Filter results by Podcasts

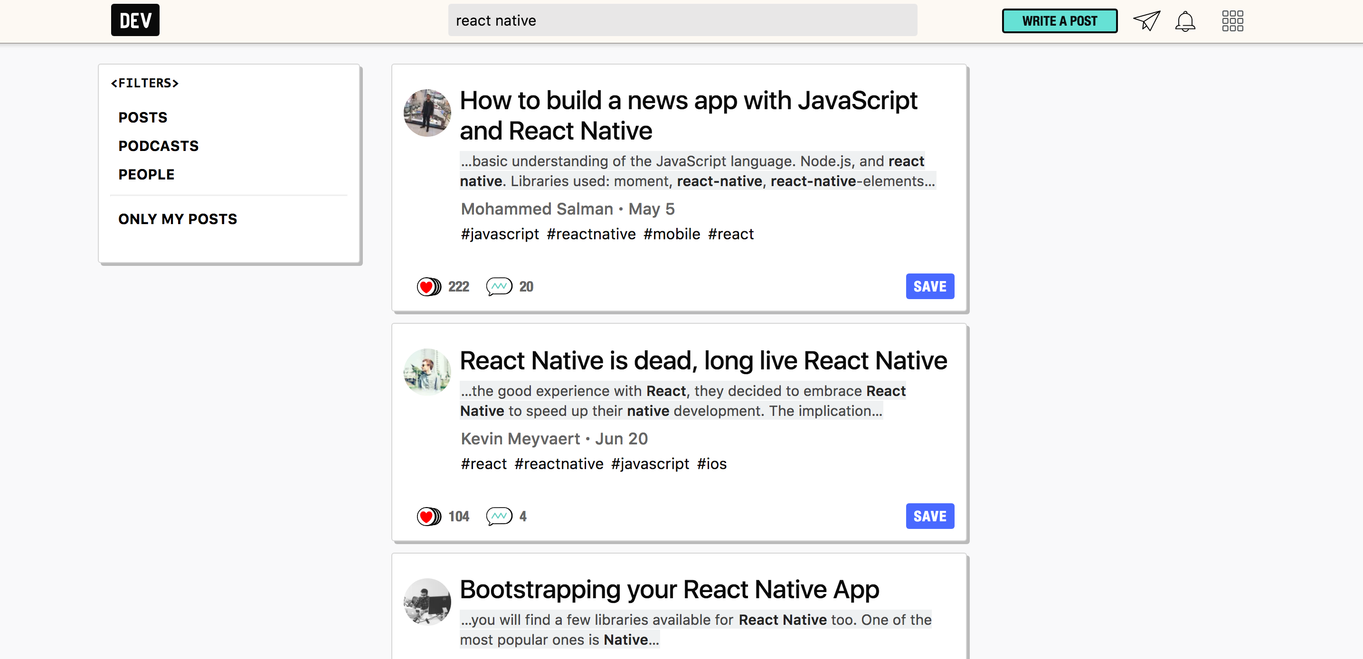158,146
